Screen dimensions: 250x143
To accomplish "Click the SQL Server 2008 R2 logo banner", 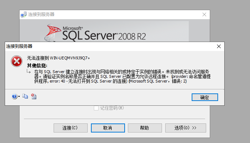I will click(114, 31).
